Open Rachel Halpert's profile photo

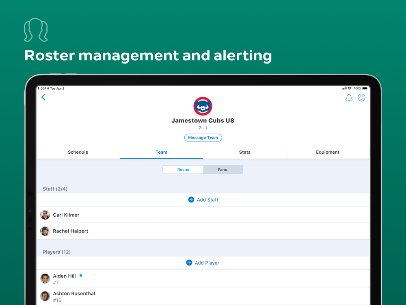(45, 231)
